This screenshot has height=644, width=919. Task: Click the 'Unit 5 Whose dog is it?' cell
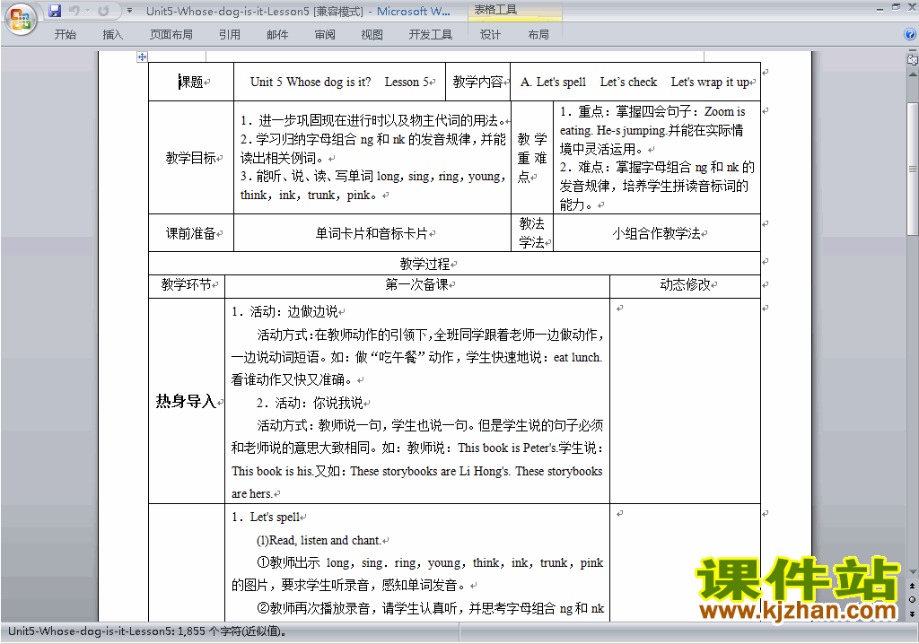click(339, 82)
